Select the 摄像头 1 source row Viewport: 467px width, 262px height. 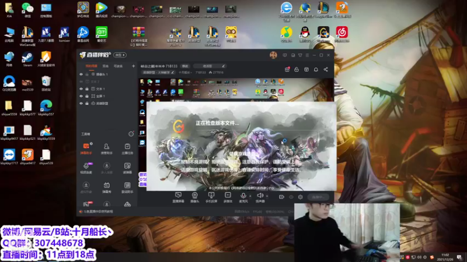(x=107, y=75)
